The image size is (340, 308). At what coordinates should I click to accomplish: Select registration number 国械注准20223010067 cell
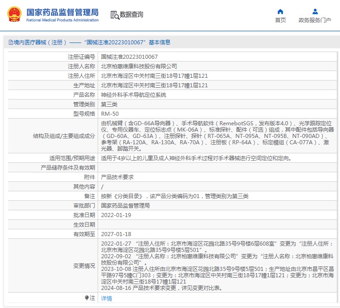129,57
